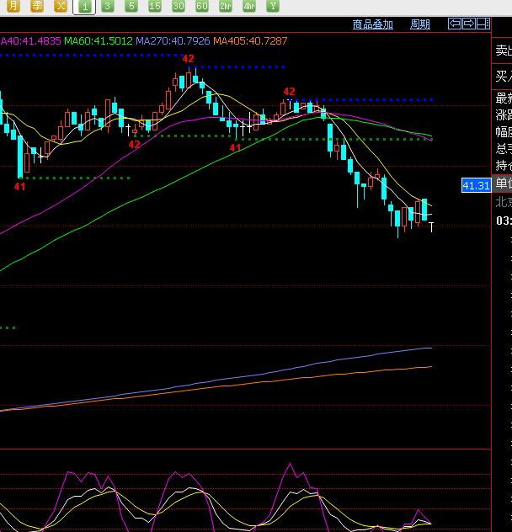This screenshot has width=512, height=532.
Task: Click the Y period toolbar button
Action: 272,7
